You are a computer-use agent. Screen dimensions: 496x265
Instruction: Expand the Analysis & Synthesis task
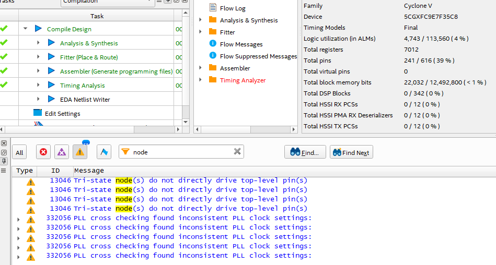coord(38,43)
